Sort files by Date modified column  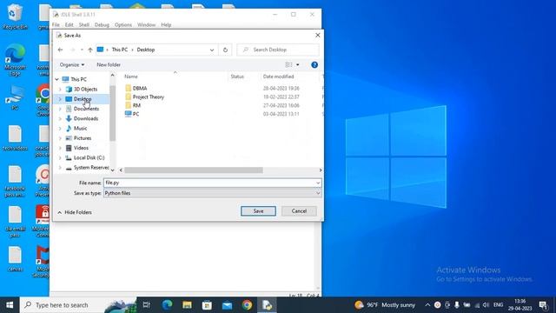click(x=278, y=77)
